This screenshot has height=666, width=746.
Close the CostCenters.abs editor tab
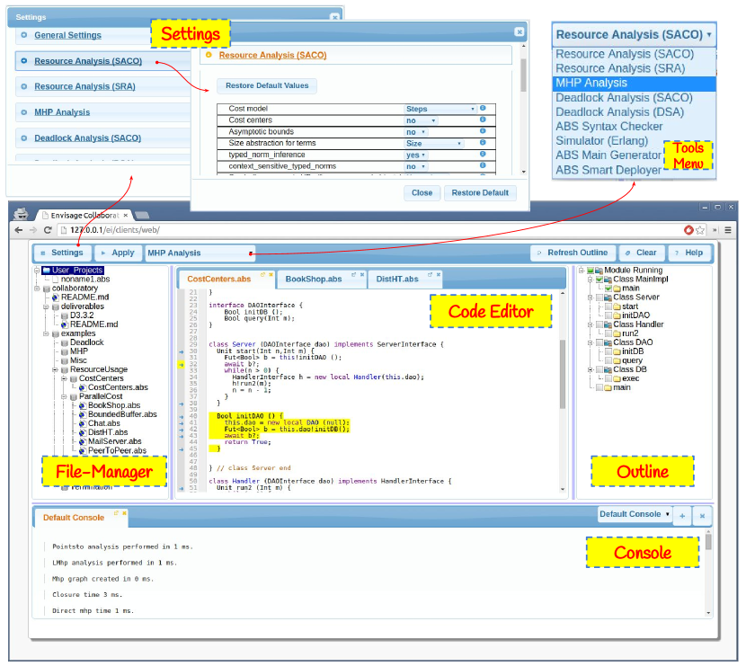(271, 275)
